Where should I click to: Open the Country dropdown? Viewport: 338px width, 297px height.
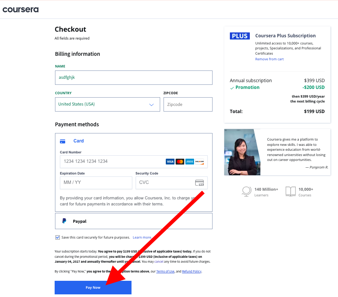coord(107,104)
